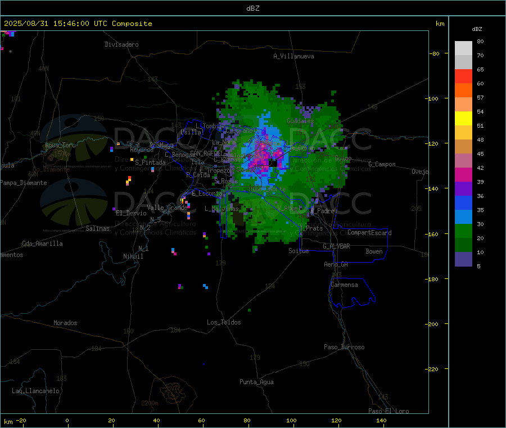Click the CompantEscard map label
This screenshot has height=428, width=506.
[x=369, y=233]
